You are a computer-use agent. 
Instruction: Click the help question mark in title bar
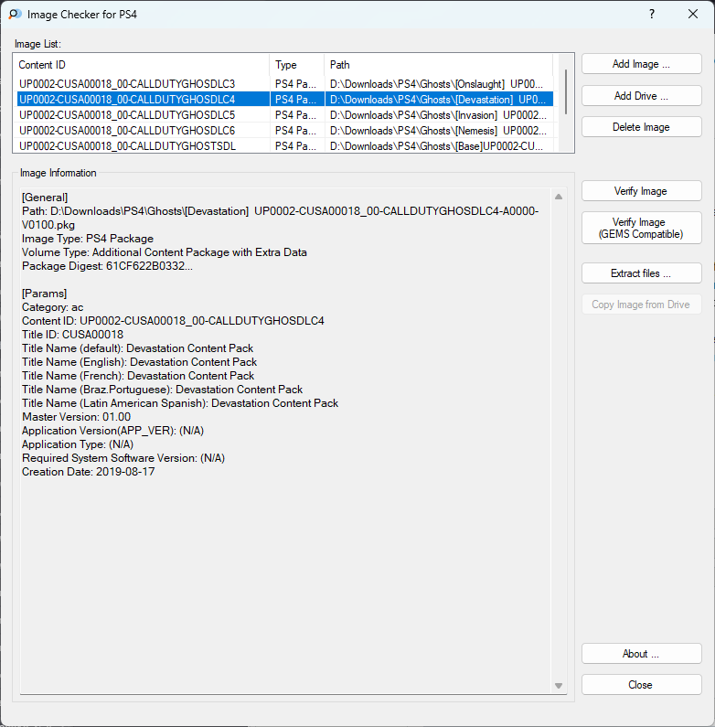(x=652, y=14)
